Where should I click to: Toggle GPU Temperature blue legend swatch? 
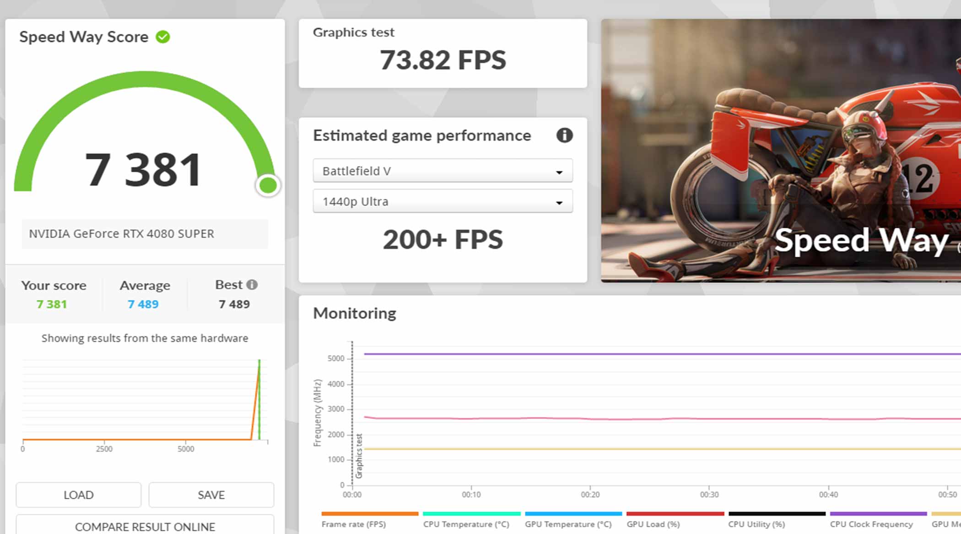[x=573, y=514]
